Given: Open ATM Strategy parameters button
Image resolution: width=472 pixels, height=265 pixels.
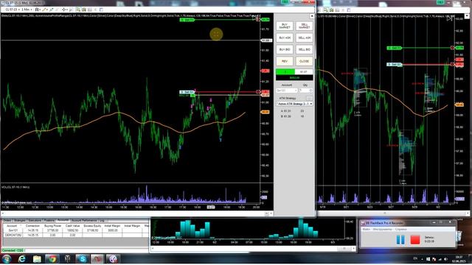Looking at the screenshot, I should click(x=310, y=98).
